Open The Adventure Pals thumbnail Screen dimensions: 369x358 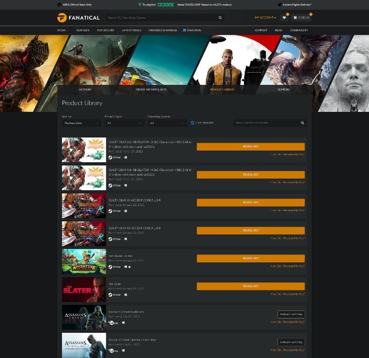[84, 262]
